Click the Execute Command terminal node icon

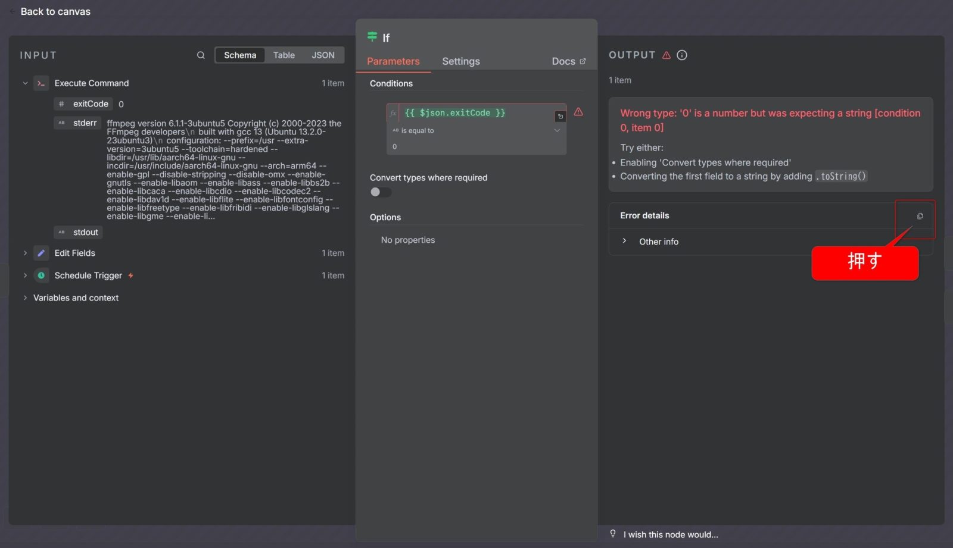pyautogui.click(x=41, y=83)
